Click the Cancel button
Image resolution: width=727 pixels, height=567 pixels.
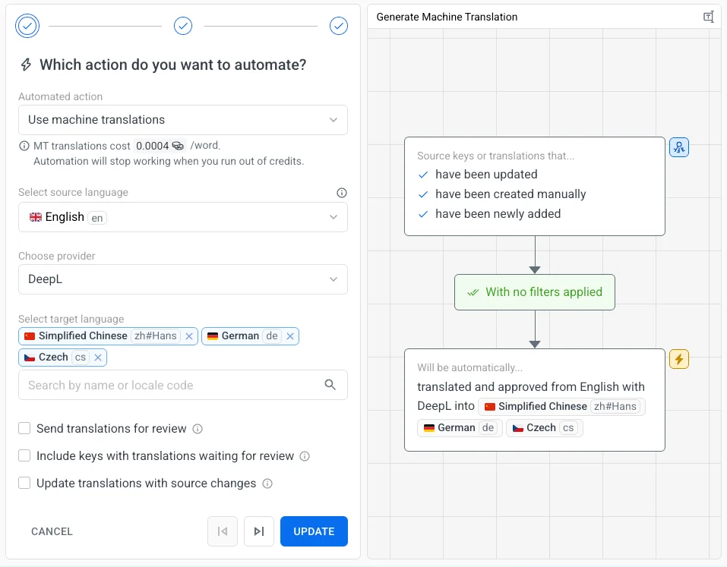pyautogui.click(x=52, y=531)
